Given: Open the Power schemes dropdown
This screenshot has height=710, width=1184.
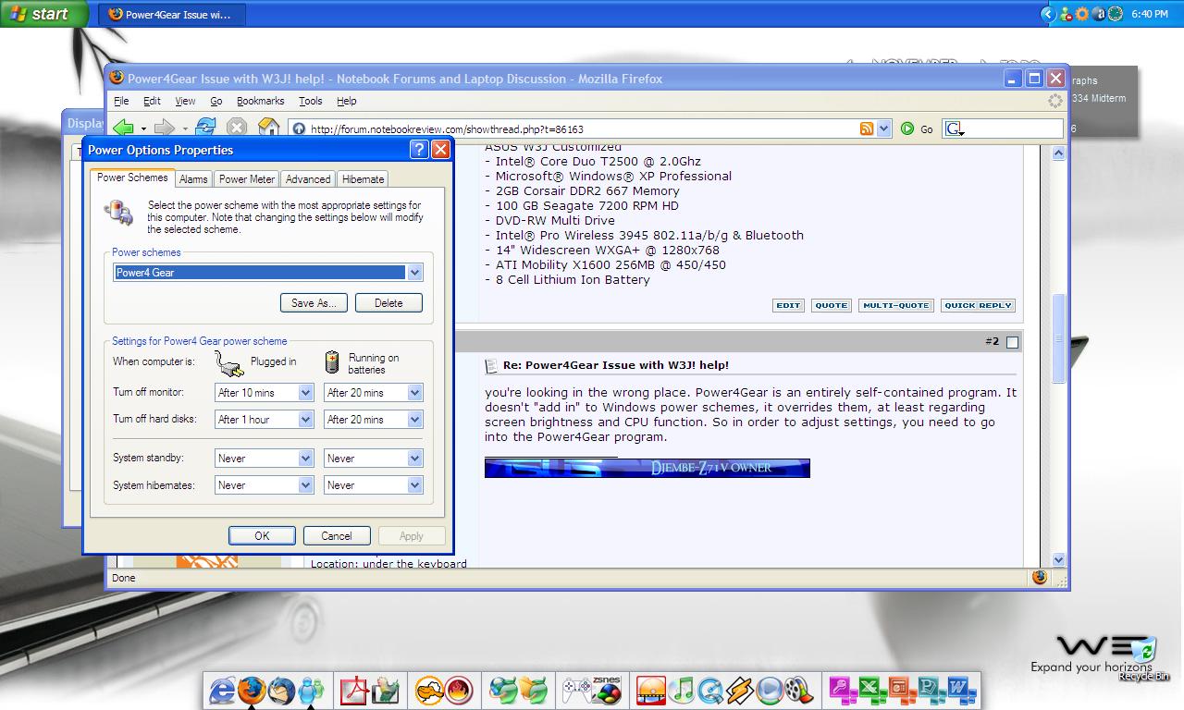Looking at the screenshot, I should pos(414,273).
